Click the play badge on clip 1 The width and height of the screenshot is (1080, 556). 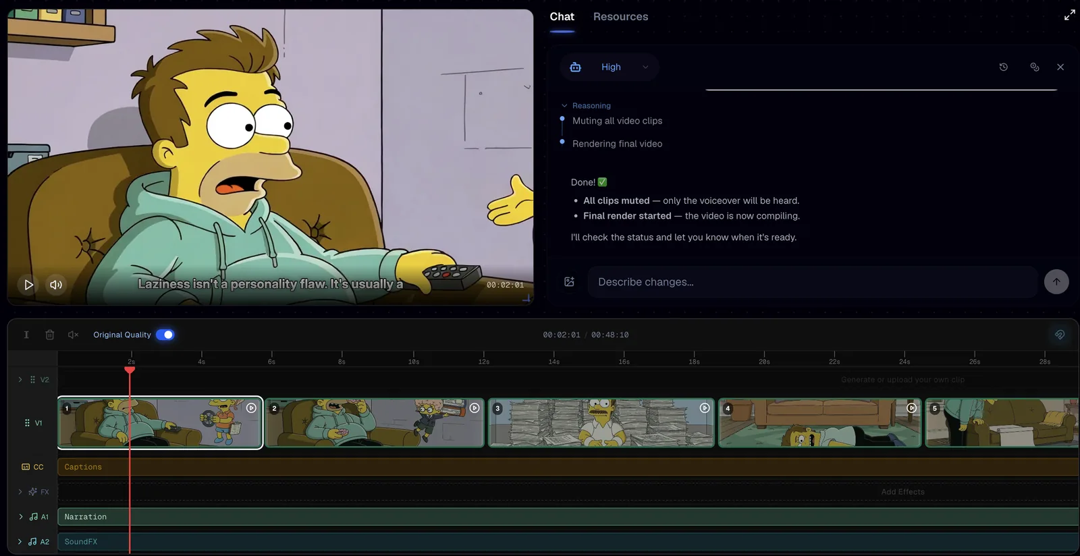(x=251, y=408)
